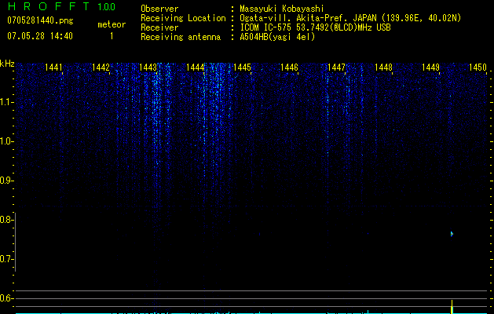Click time marker 1450

(x=478, y=68)
